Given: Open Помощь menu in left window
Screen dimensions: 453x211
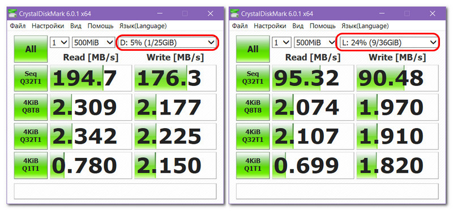Looking at the screenshot, I should coord(101,26).
